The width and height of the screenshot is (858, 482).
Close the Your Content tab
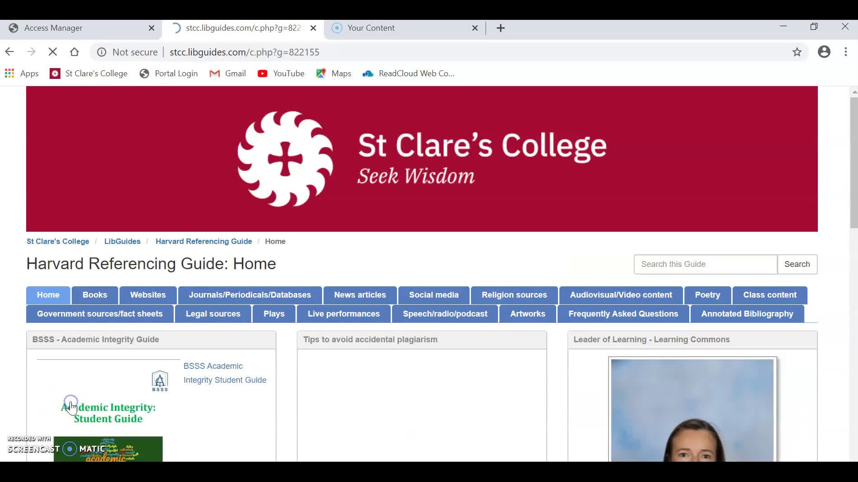tap(475, 28)
